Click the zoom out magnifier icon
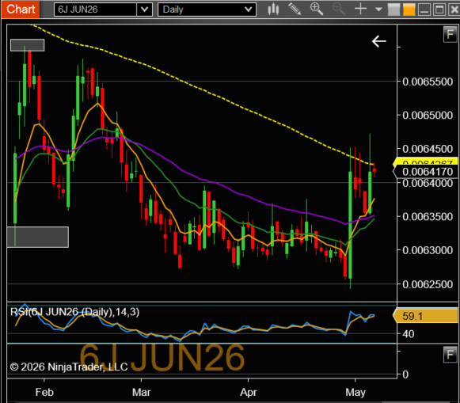The width and height of the screenshot is (460, 403). [x=339, y=9]
